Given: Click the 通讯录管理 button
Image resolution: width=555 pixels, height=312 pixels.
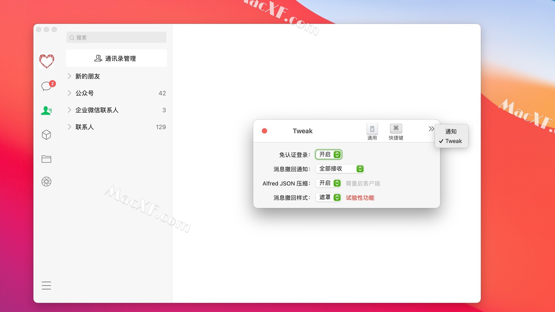Looking at the screenshot, I should [x=116, y=58].
